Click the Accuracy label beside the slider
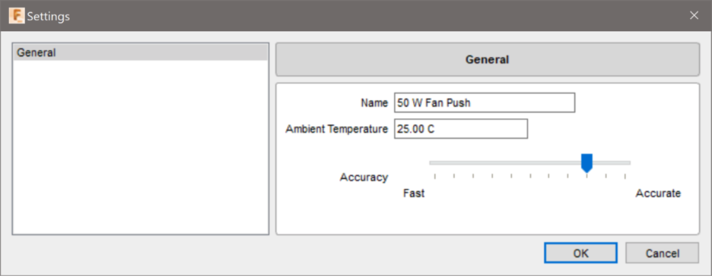This screenshot has height=277, width=712. coord(364,177)
